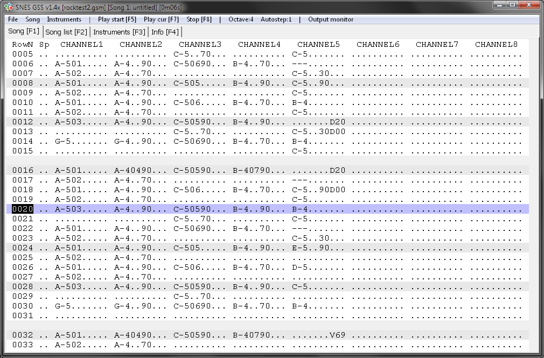Viewport: 544px width, 358px height.
Task: Select C-5..90D00 in CHANNEL5 row 0018
Action: (319, 189)
